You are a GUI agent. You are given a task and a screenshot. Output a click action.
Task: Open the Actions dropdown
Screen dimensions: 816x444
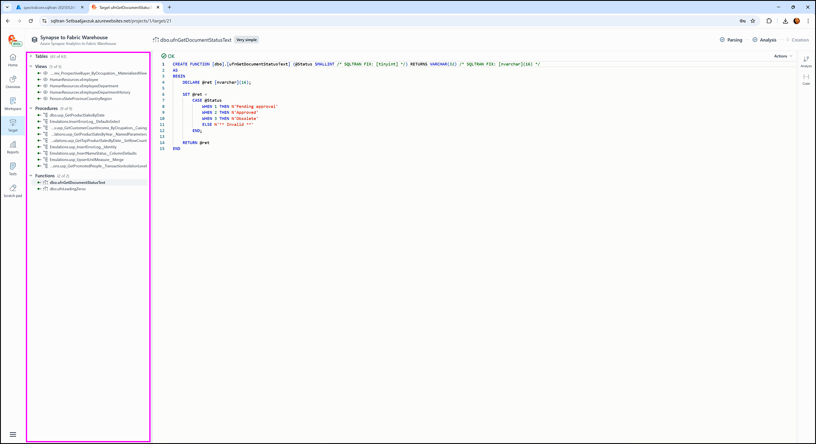tap(783, 56)
